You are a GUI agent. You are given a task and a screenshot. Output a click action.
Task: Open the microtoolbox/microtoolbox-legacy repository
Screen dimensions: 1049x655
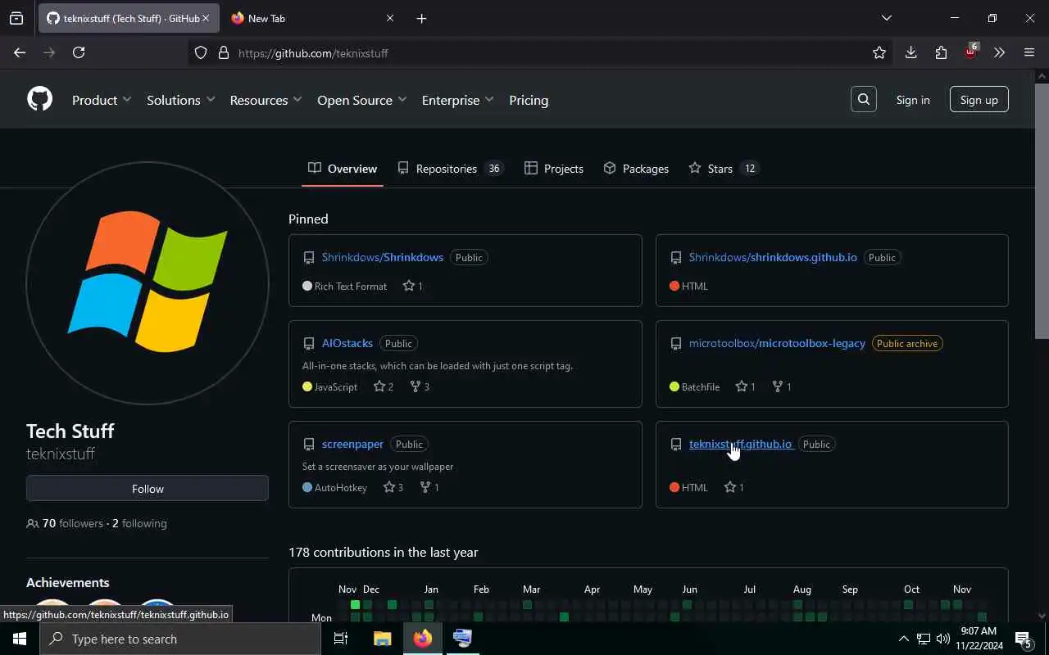point(777,343)
